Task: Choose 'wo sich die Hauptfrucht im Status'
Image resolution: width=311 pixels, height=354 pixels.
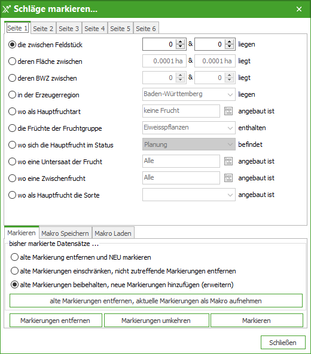Action: pos(60,144)
